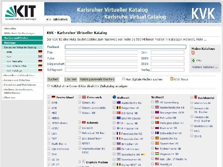Open the Mehr ... link
The width and height of the screenshot is (223, 167).
pyautogui.click(x=201, y=40)
